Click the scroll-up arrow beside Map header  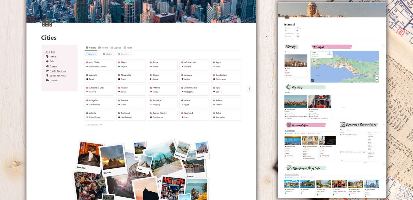click(x=383, y=46)
